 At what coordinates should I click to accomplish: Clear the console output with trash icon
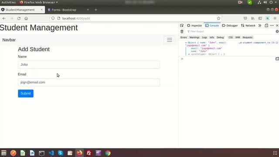182,31
